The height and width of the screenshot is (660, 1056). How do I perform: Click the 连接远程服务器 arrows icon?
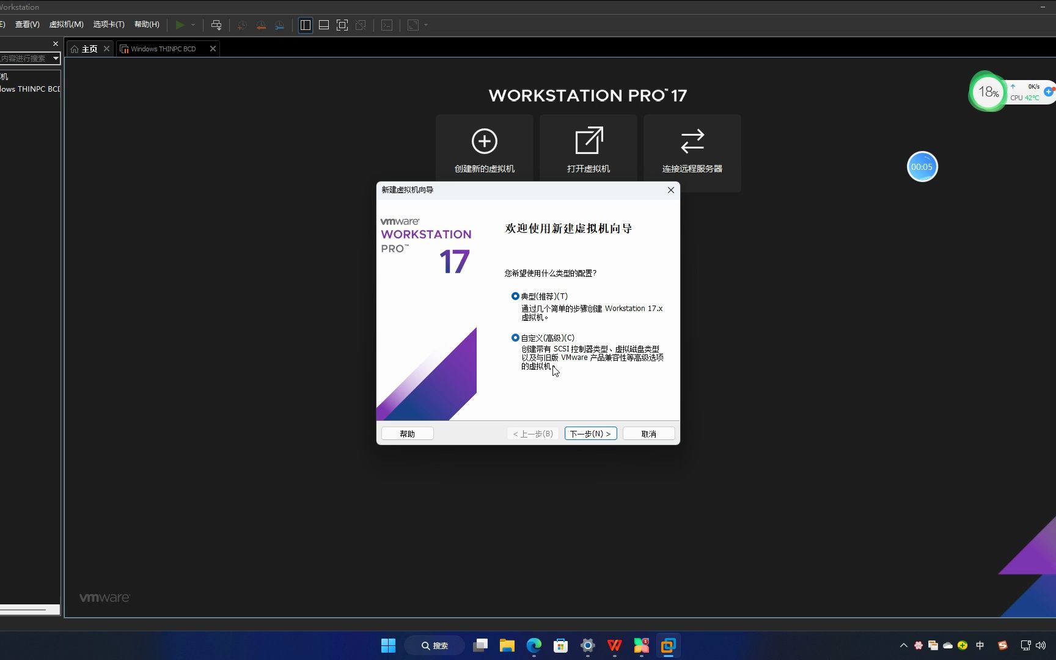coord(692,141)
